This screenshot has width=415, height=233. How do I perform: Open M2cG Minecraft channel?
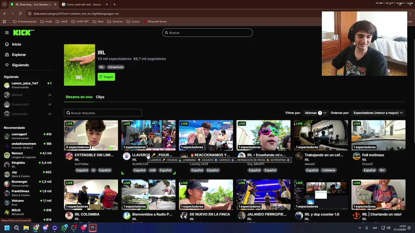(28, 212)
